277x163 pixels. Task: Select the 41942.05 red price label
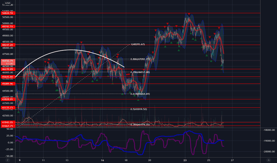[x=8, y=122]
